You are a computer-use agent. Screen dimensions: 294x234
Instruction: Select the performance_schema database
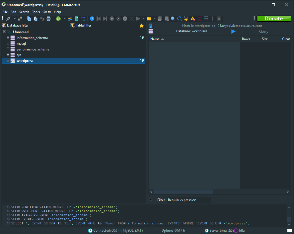[x=33, y=49]
